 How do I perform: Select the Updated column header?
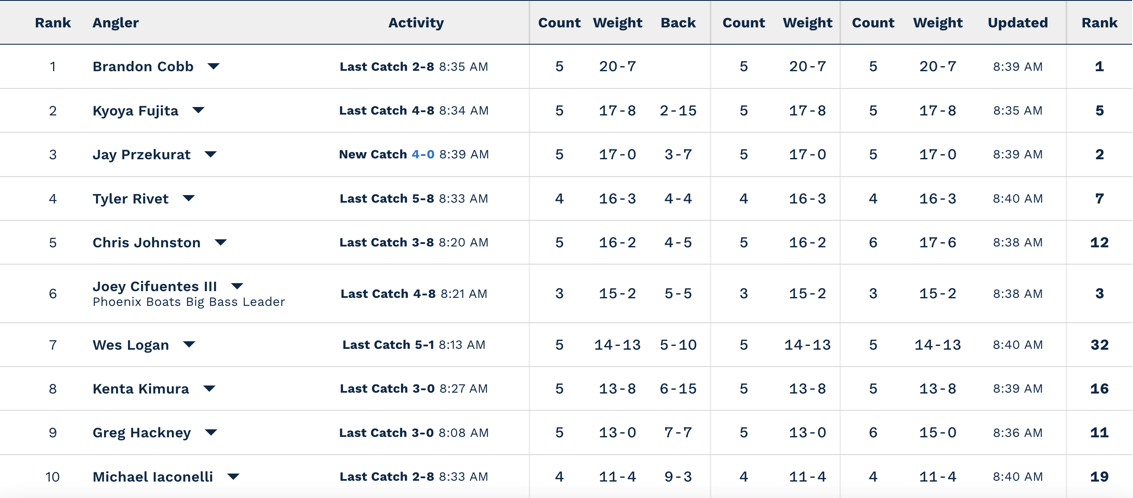(1017, 22)
